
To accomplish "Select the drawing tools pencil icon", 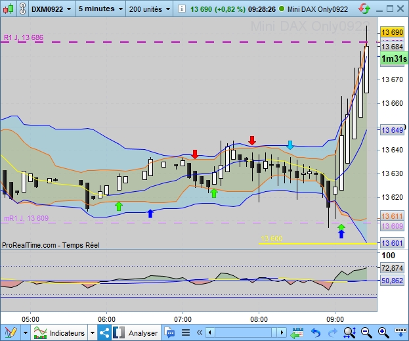I will point(11,332).
